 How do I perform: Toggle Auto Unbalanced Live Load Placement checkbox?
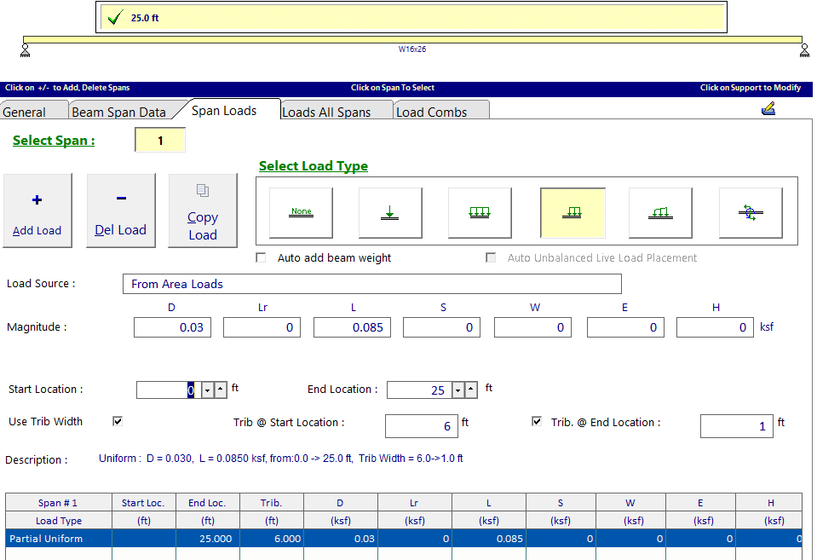click(x=491, y=257)
